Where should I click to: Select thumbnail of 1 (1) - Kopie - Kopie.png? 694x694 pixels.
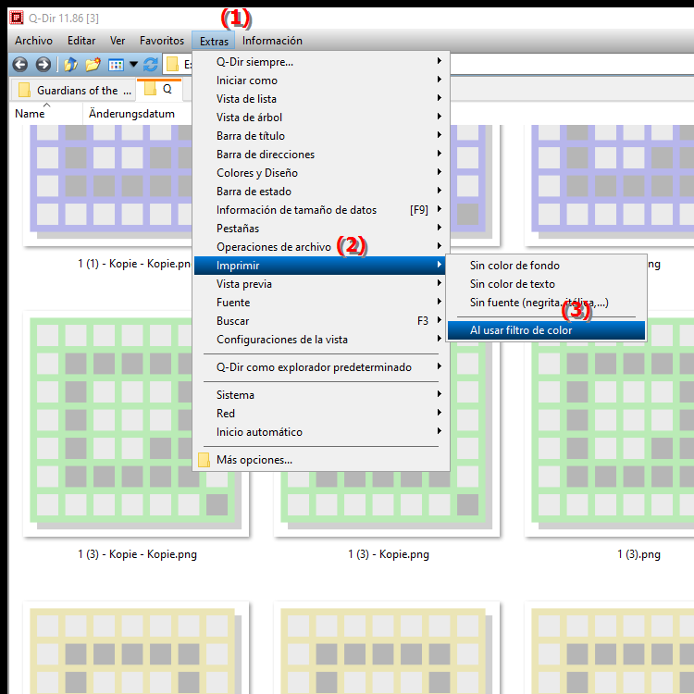click(107, 185)
